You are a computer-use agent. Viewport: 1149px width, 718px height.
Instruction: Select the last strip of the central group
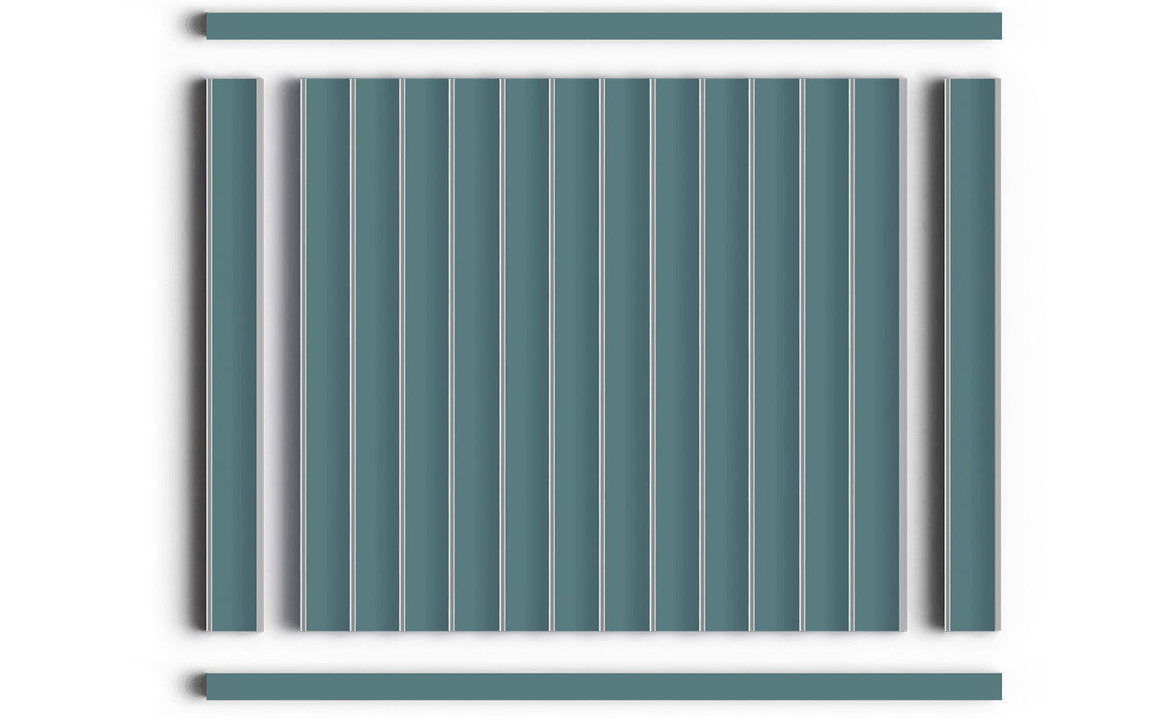[x=877, y=355]
